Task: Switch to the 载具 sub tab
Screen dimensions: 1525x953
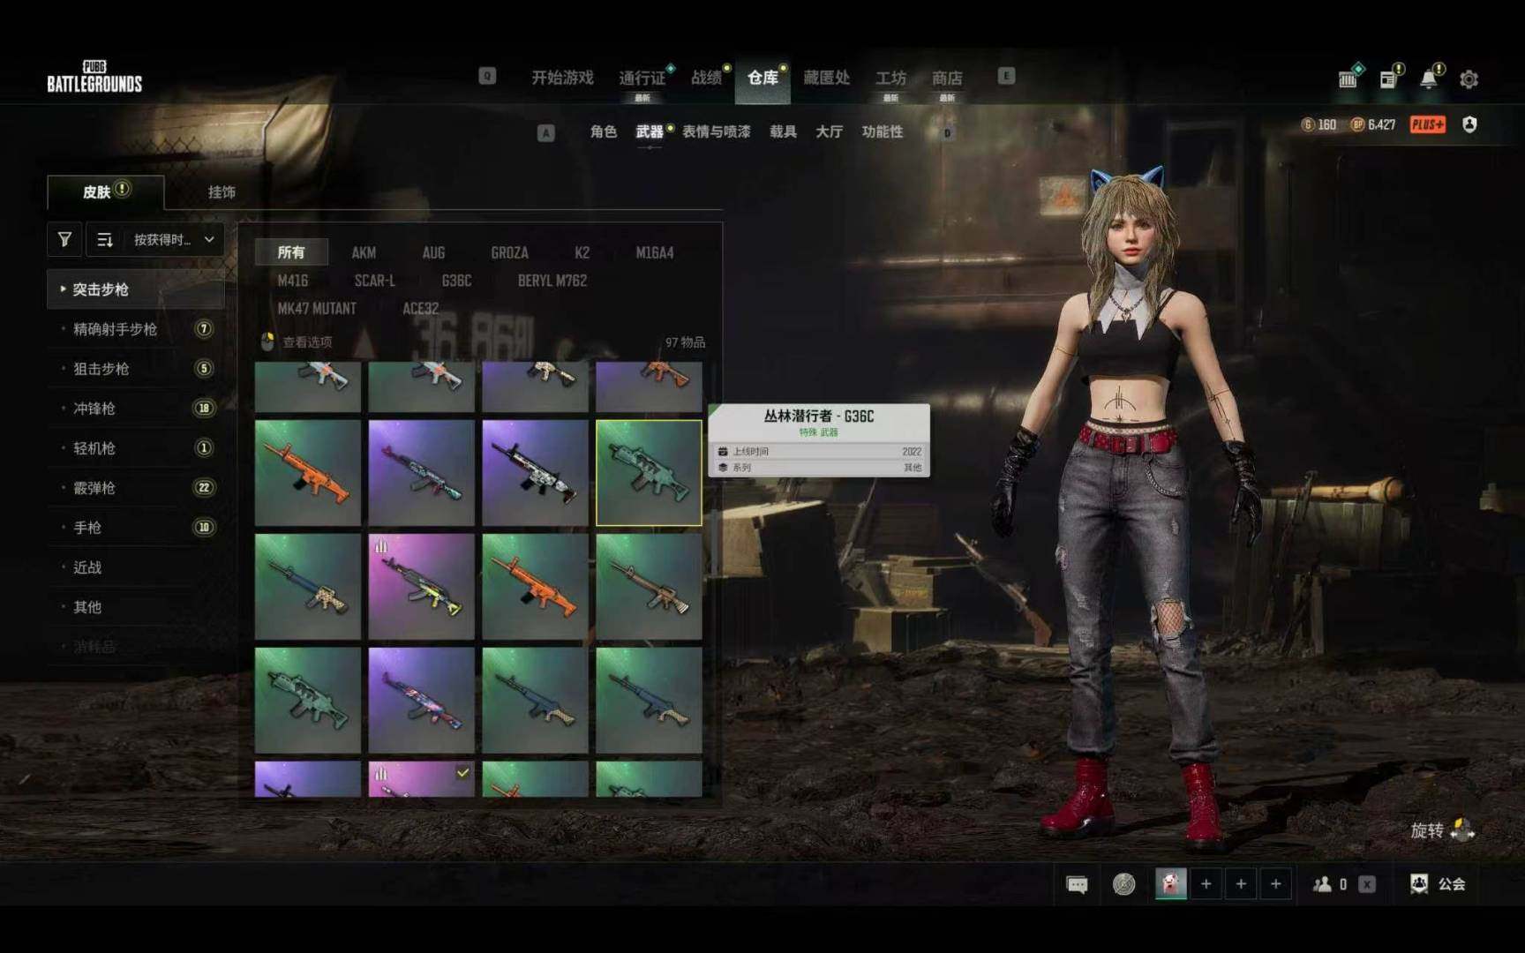Action: tap(783, 131)
